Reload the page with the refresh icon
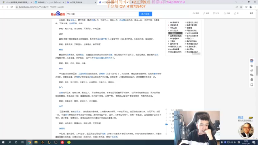The width and height of the screenshot is (258, 145). click(12, 7)
